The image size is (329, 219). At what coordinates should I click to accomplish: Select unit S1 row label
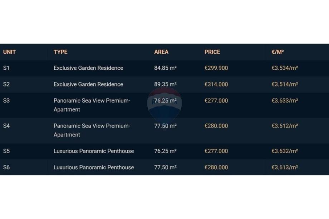click(6, 68)
